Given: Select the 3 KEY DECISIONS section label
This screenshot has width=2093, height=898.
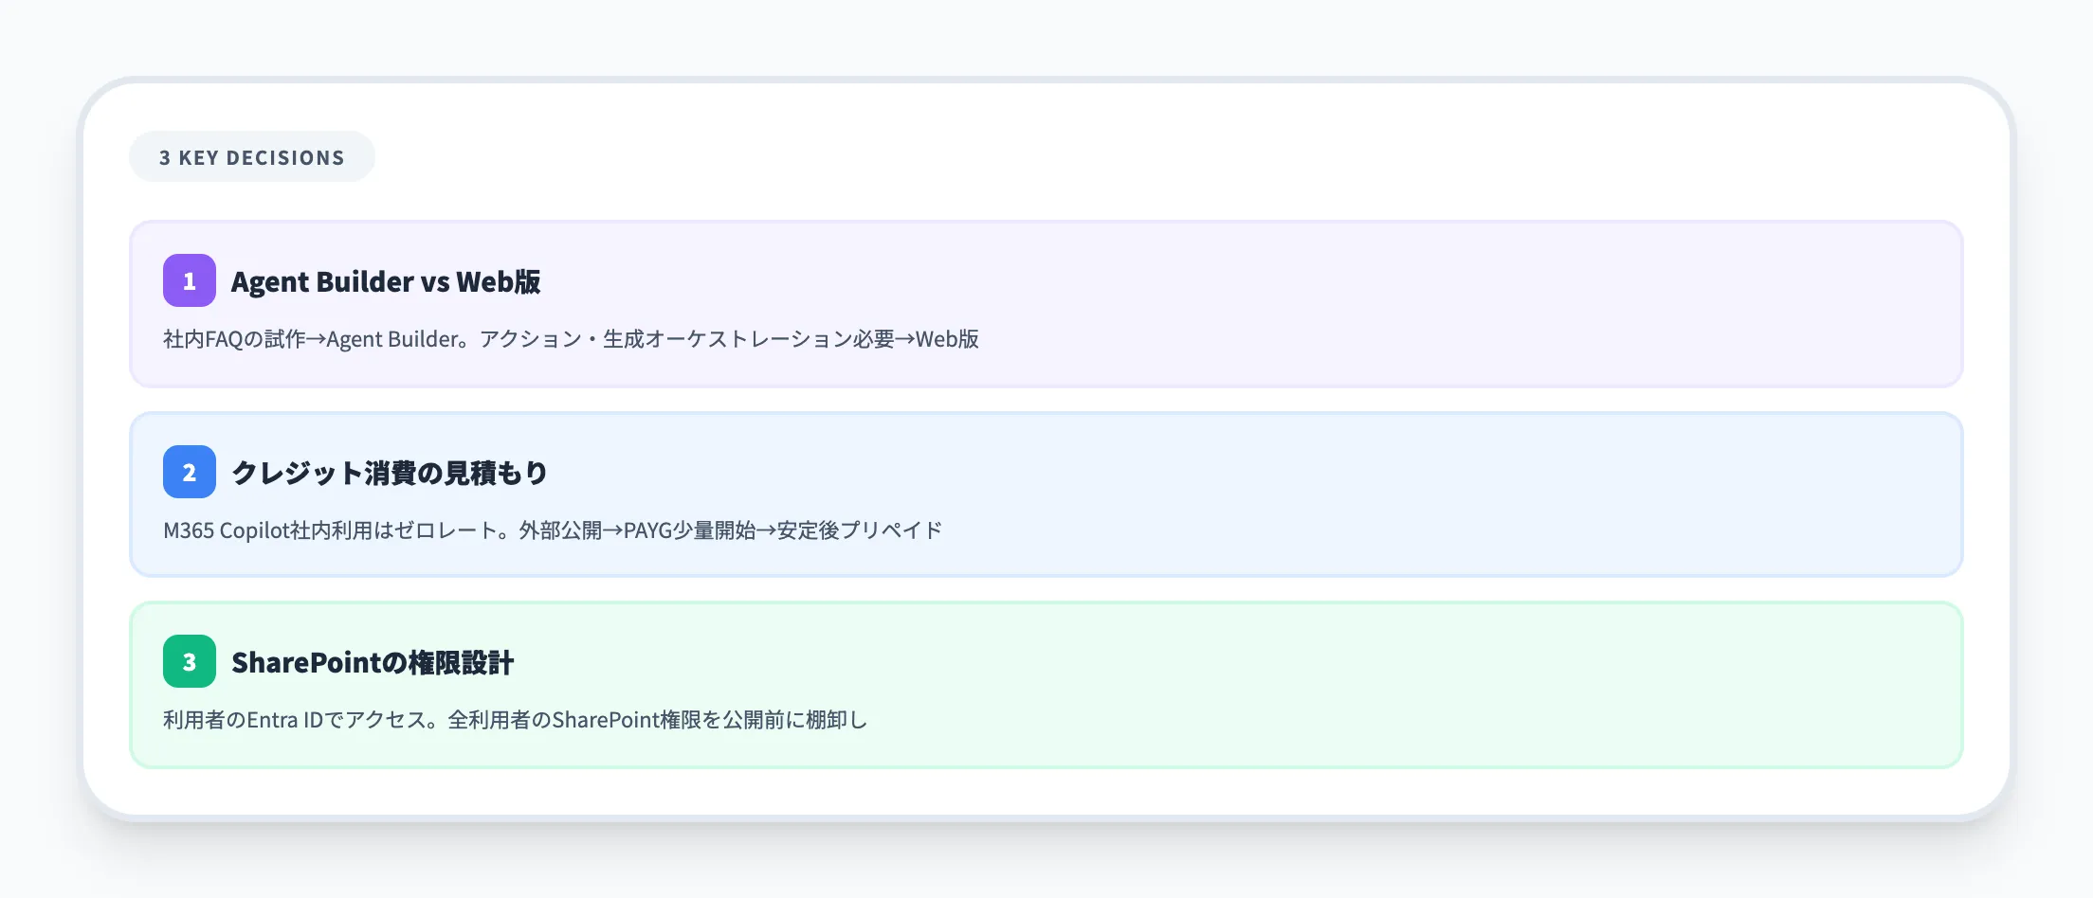Looking at the screenshot, I should click(x=252, y=155).
